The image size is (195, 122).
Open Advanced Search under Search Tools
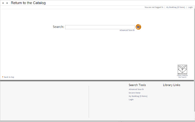[136, 89]
